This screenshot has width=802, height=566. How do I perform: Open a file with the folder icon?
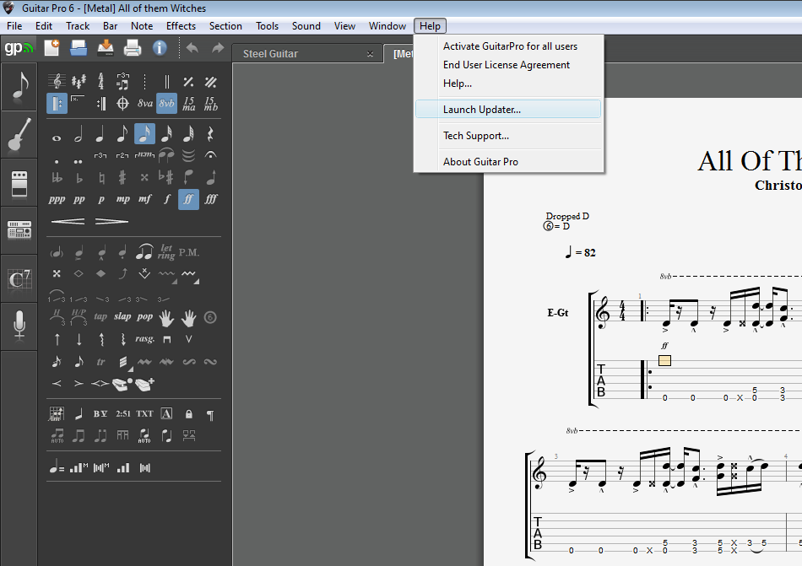[x=79, y=48]
